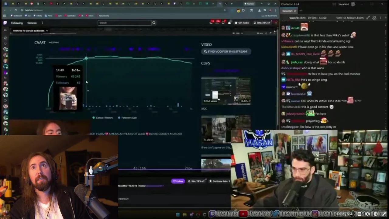Click the browser address bar
The height and width of the screenshot is (219, 389).
(x=122, y=10)
